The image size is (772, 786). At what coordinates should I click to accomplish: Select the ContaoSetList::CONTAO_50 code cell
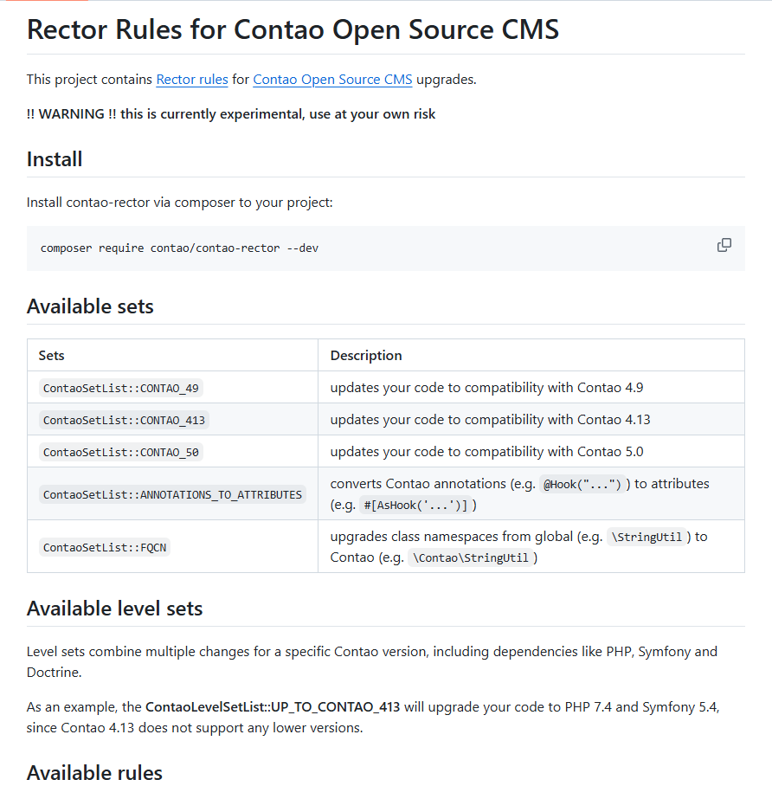pyautogui.click(x=121, y=452)
